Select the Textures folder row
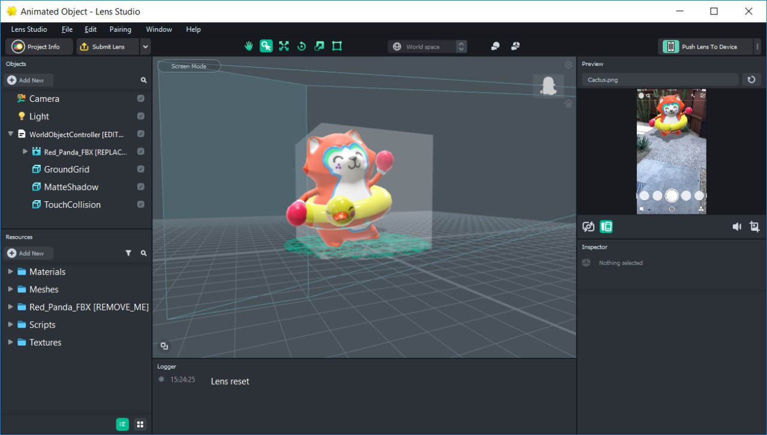Viewport: 767px width, 435px height. pyautogui.click(x=76, y=343)
